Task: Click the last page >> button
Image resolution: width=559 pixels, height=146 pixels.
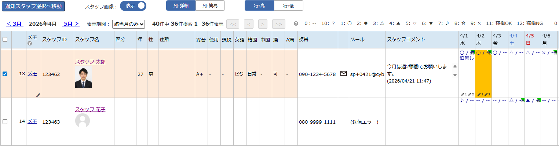Action: pos(279,24)
